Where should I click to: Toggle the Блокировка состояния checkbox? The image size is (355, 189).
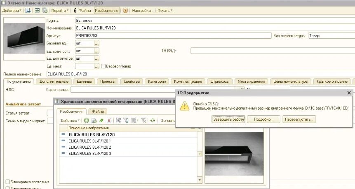(x=8, y=182)
